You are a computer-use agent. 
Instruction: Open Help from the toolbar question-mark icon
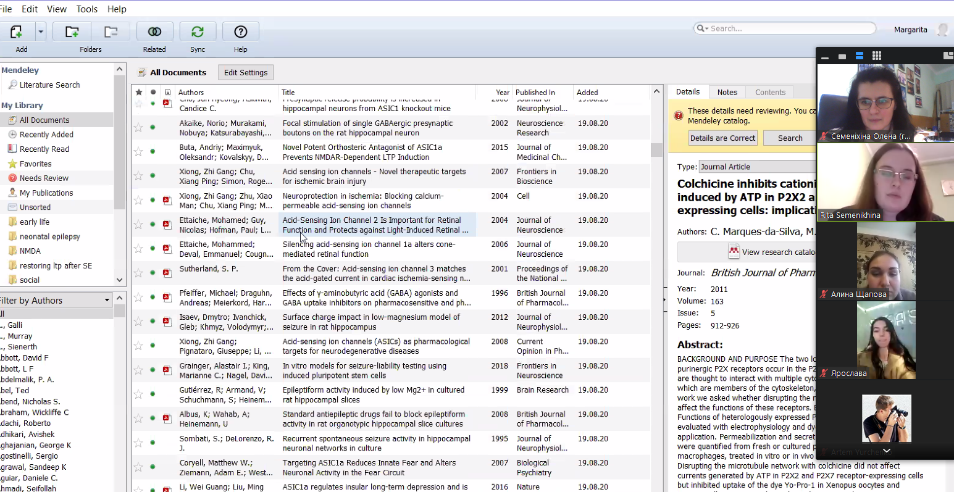(241, 31)
